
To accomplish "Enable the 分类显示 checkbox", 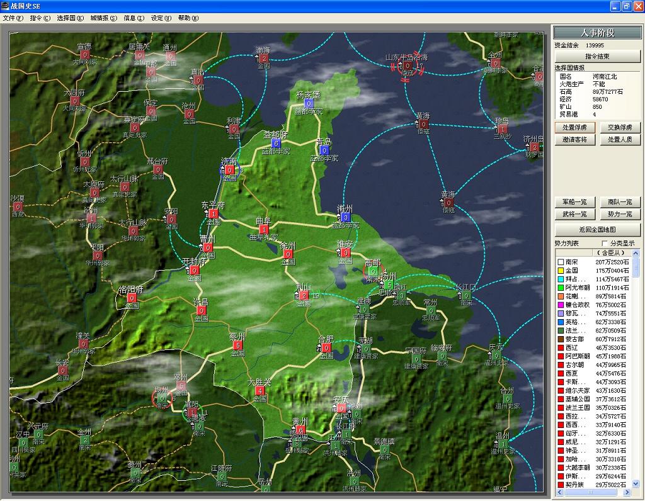I will (x=605, y=243).
